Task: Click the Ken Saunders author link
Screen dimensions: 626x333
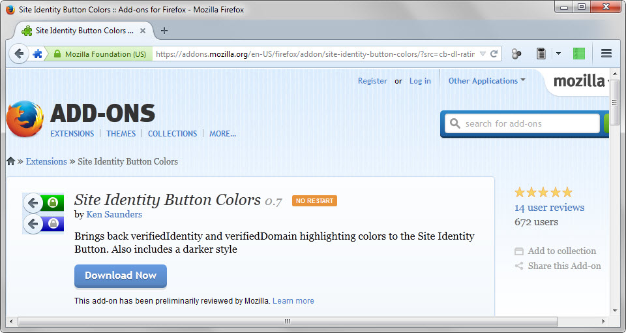Action: pos(114,214)
